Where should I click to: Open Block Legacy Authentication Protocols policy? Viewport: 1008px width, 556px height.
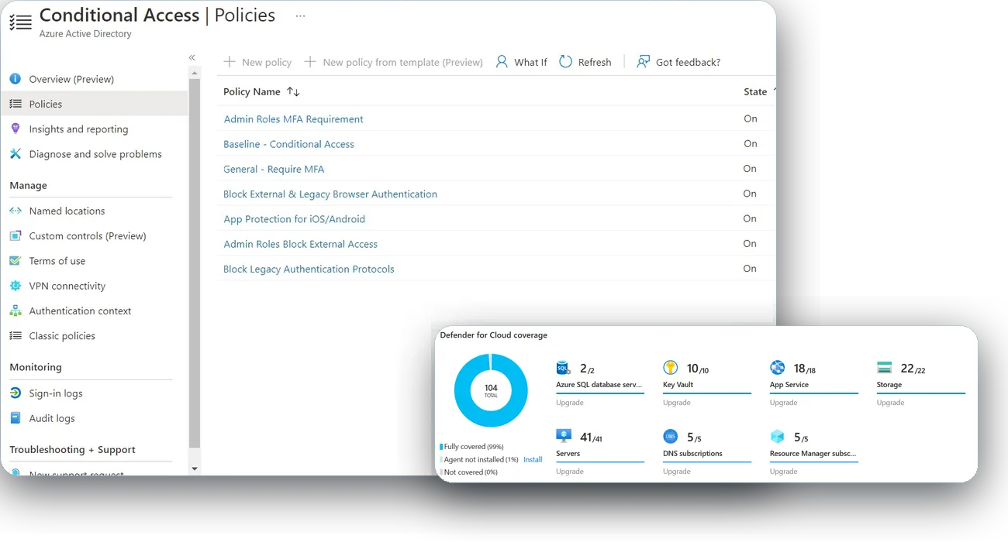click(x=309, y=269)
